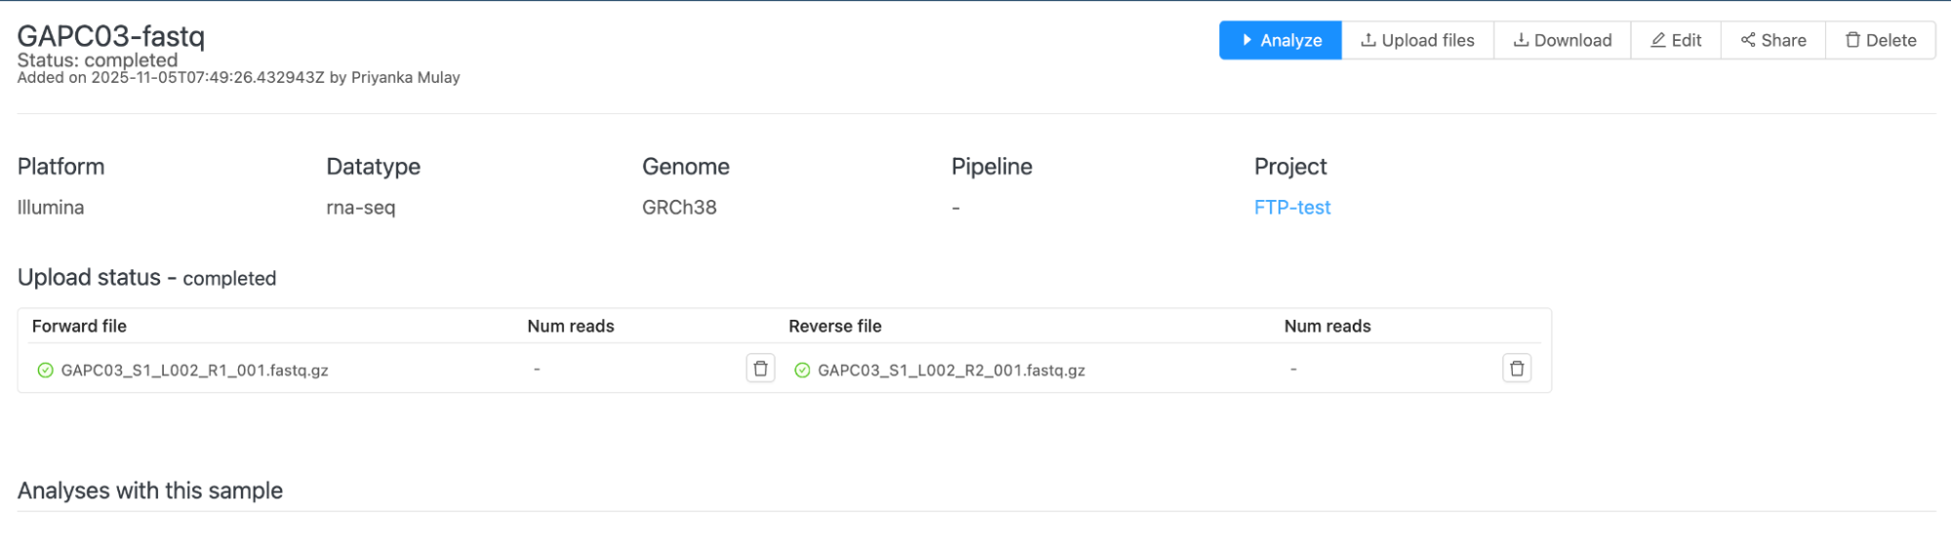This screenshot has width=1951, height=545.
Task: Remove reverse file using its trash icon
Action: (1516, 369)
